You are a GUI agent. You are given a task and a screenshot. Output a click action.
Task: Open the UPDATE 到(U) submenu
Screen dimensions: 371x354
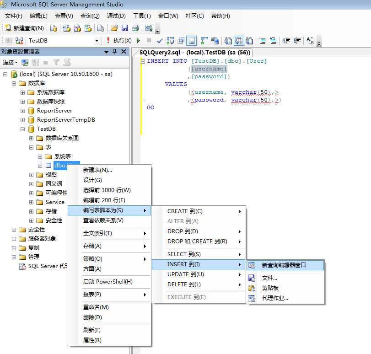[x=199, y=274]
